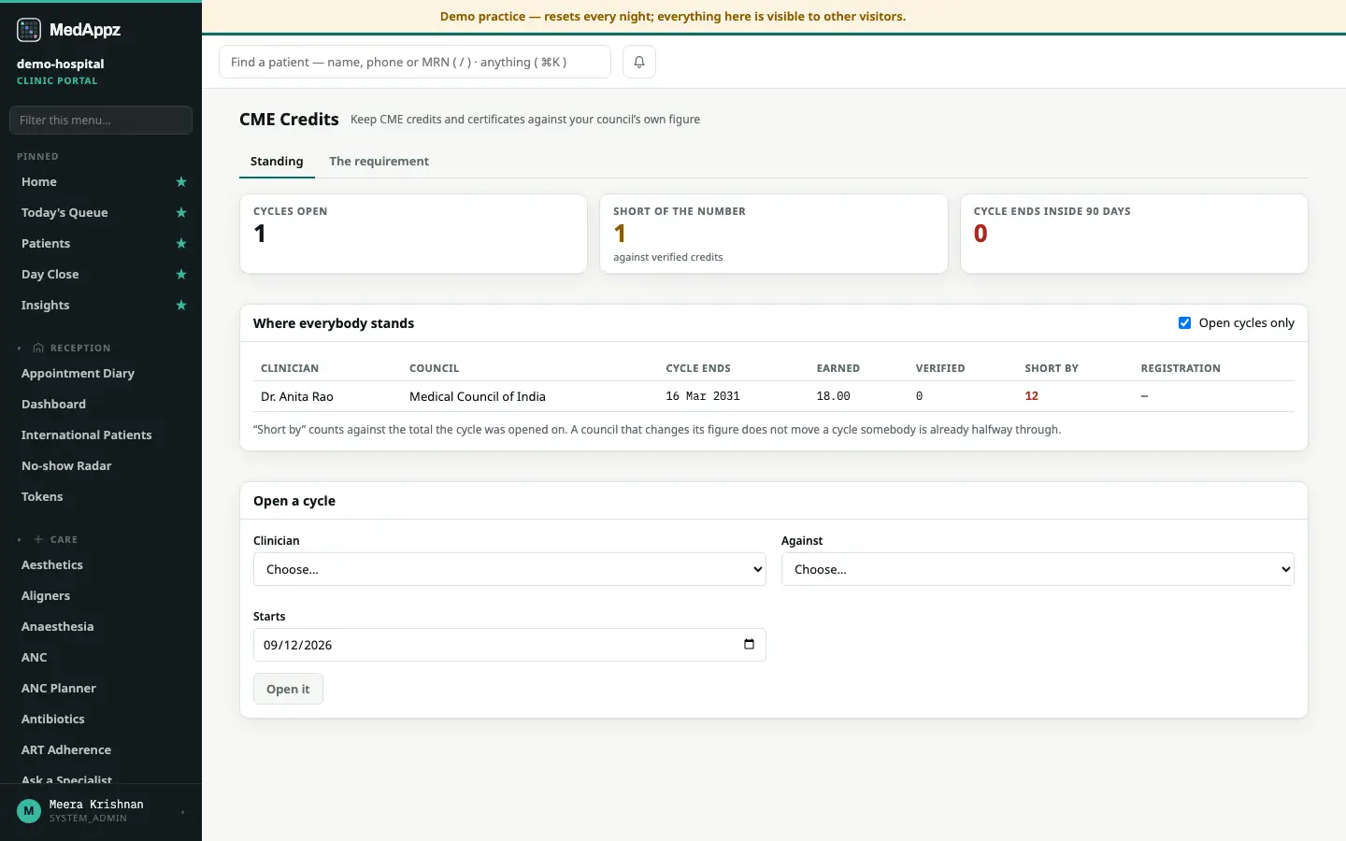Unpin Home using its star icon
Screen dimensions: 1346x841
[181, 182]
